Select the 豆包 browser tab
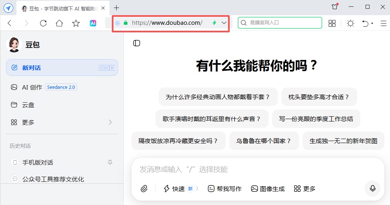 [63, 8]
